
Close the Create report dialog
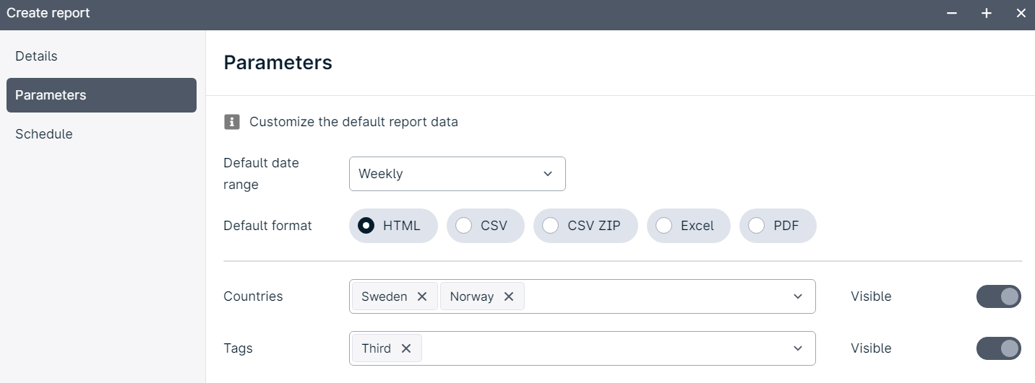click(x=1021, y=13)
